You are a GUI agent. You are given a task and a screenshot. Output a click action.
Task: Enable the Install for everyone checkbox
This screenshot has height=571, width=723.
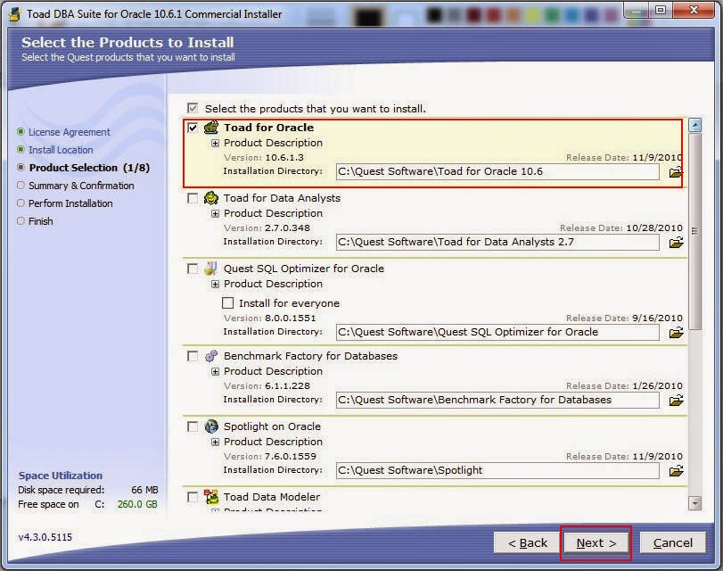click(x=228, y=302)
